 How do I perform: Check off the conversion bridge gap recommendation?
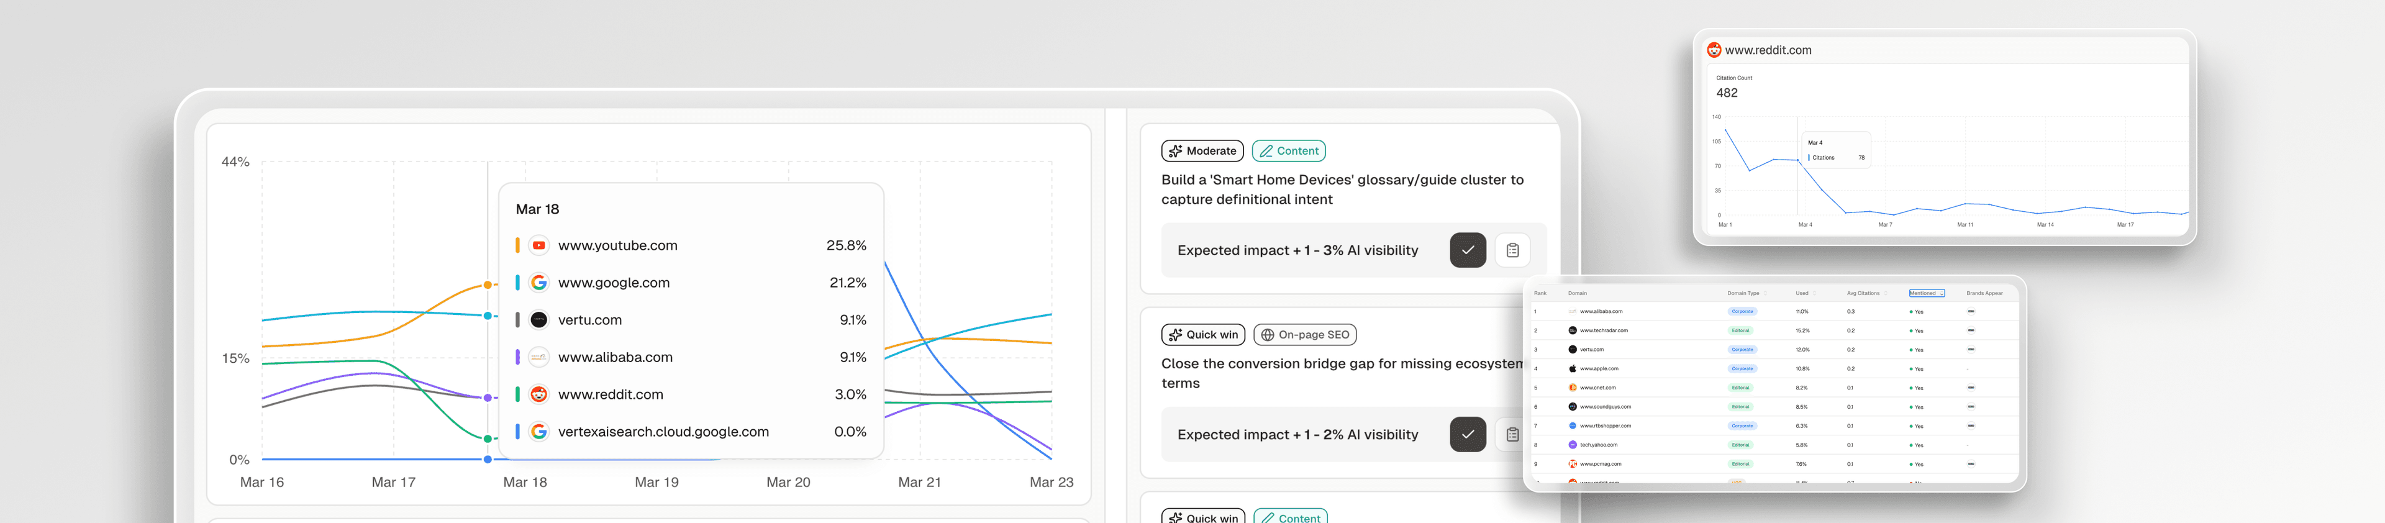(1468, 434)
